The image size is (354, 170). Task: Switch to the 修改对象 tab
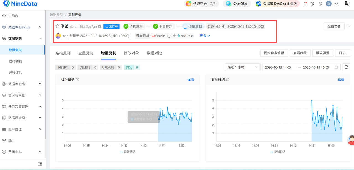click(x=131, y=53)
